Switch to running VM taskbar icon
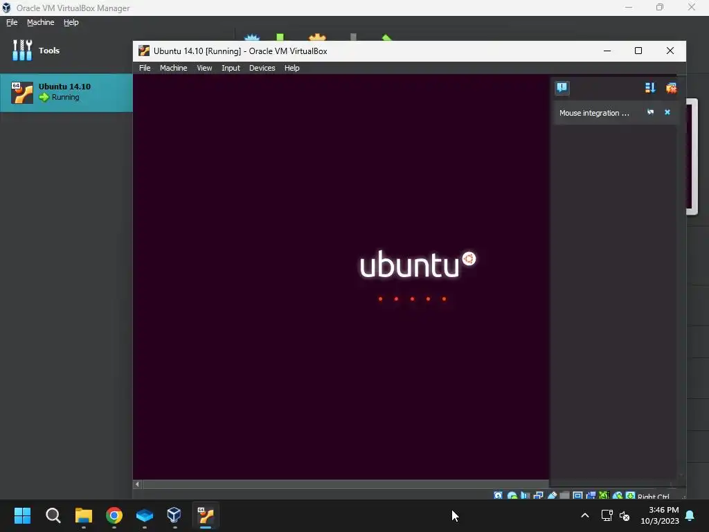This screenshot has width=709, height=532. tap(206, 515)
